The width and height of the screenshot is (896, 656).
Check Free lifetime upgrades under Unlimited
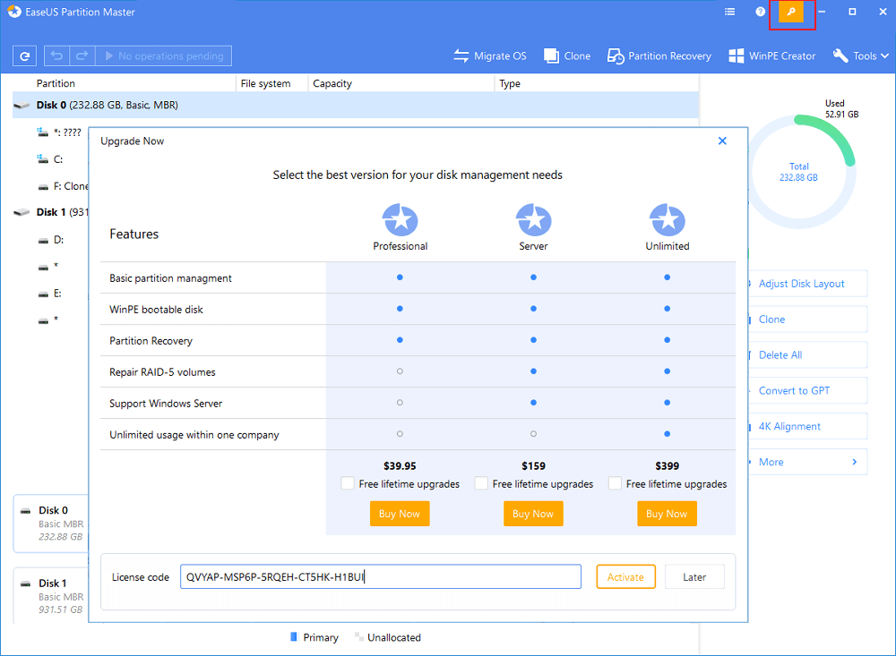coord(615,483)
